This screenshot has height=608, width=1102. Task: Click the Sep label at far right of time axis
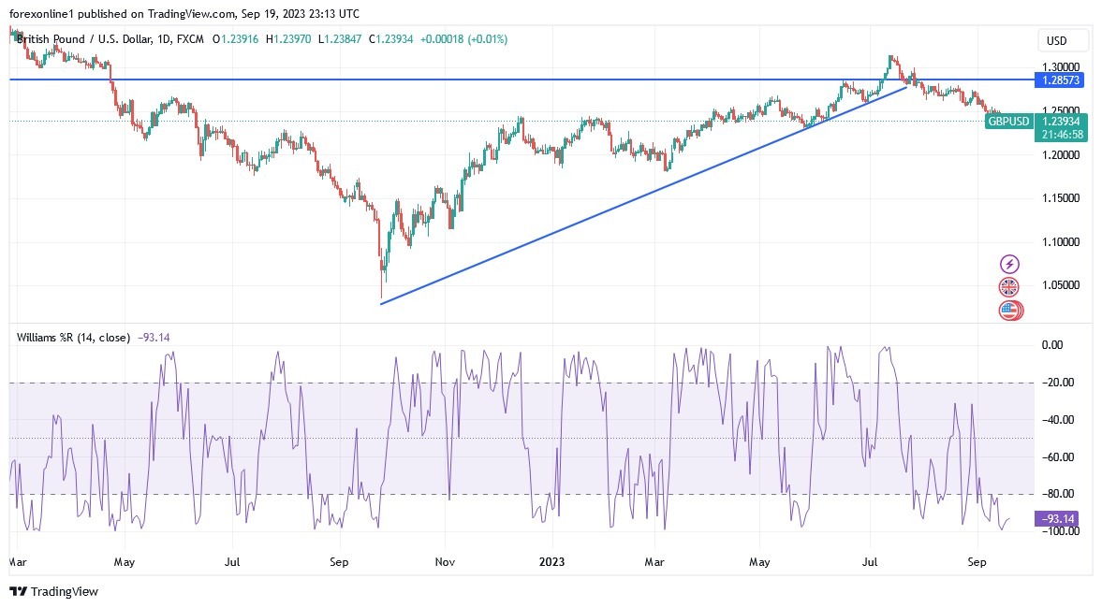click(x=977, y=563)
